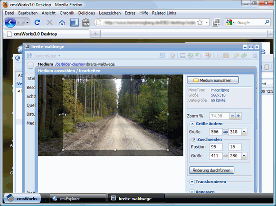The image size is (276, 206).
Task: Click the copy documents icon in breite-waldwege toolbar
Action: pos(219,56)
